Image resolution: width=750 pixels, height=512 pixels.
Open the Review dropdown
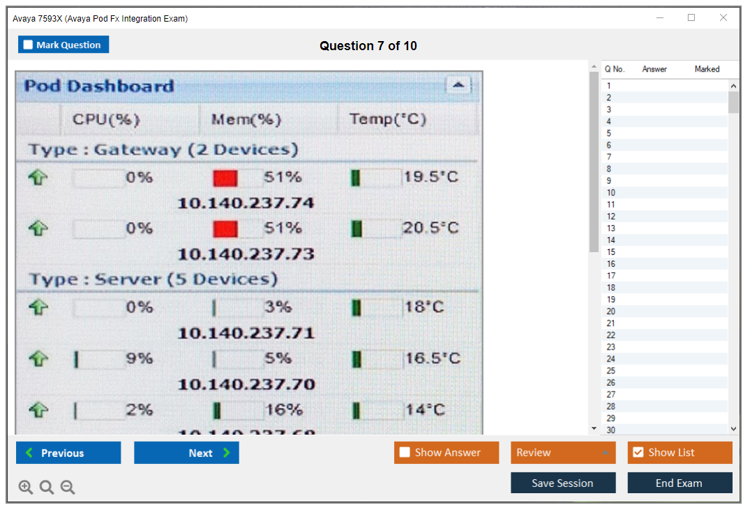click(562, 453)
